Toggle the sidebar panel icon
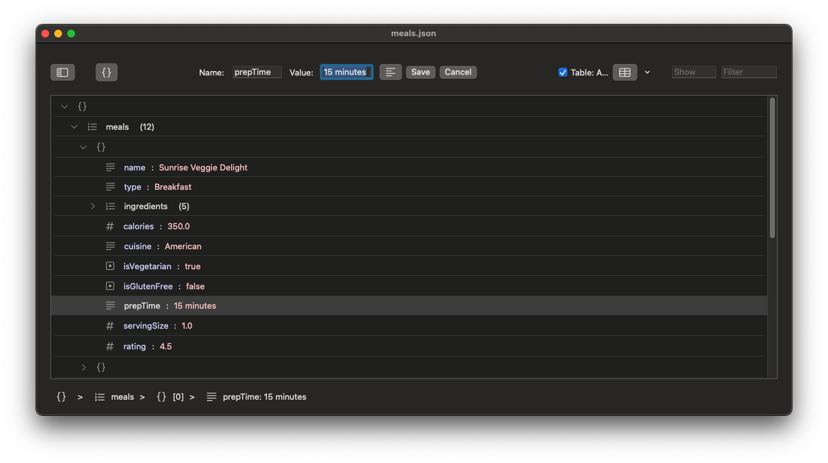The width and height of the screenshot is (828, 463). point(63,72)
